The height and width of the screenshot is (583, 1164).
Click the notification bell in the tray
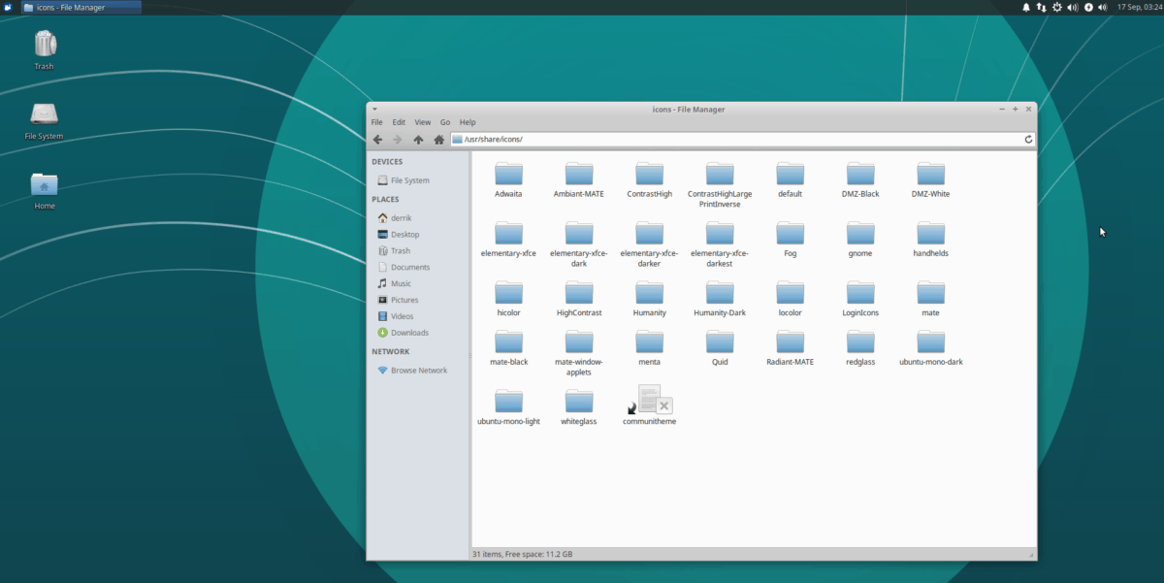[1025, 7]
